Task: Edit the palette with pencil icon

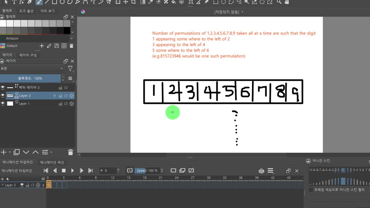Action: [49, 46]
